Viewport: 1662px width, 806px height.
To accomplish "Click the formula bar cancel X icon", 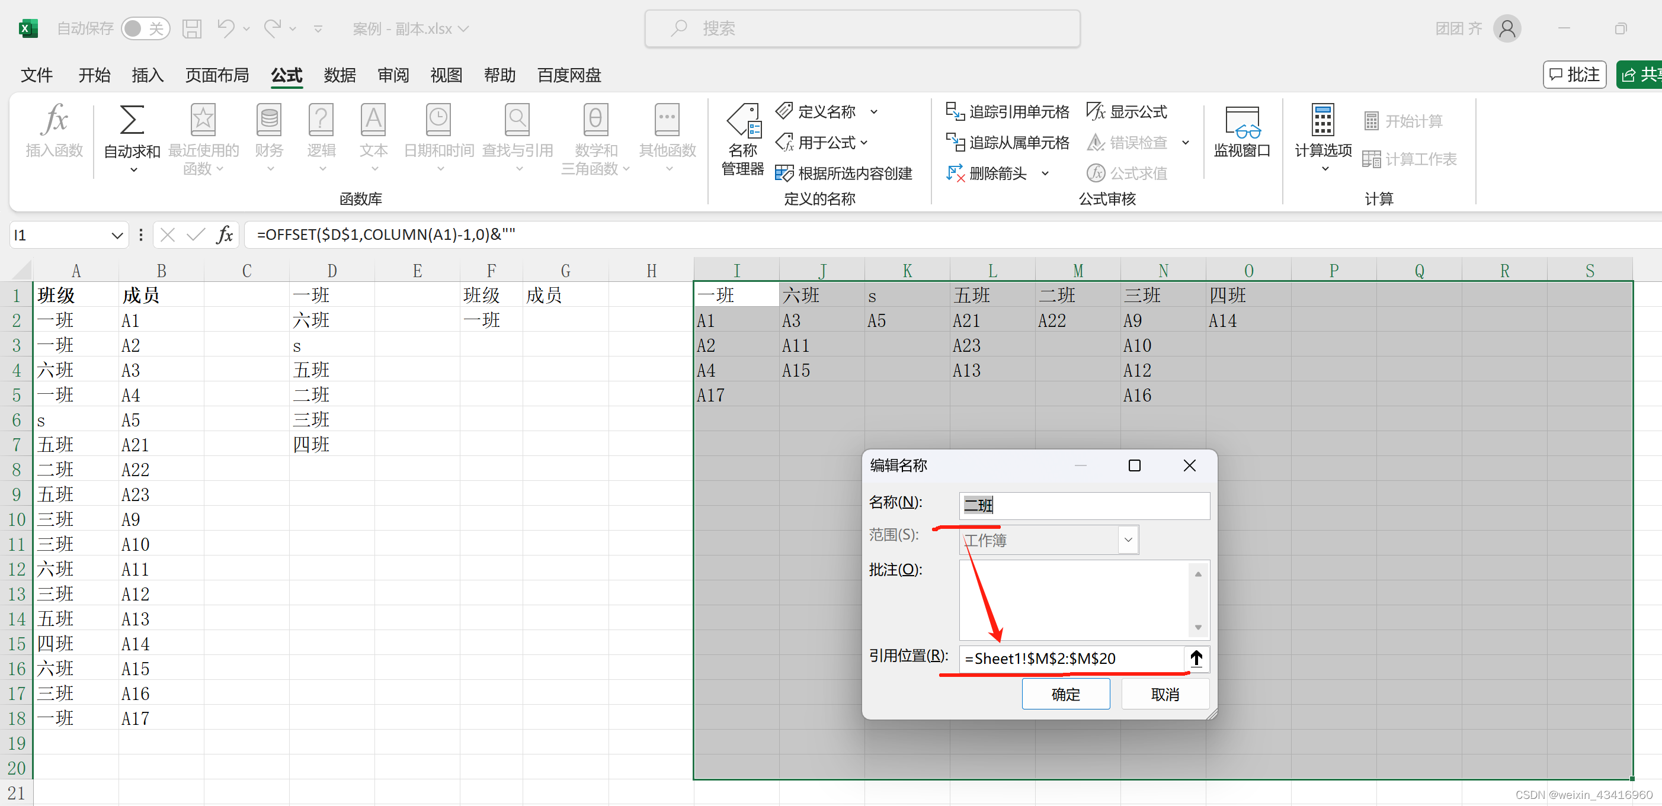I will click(x=168, y=235).
